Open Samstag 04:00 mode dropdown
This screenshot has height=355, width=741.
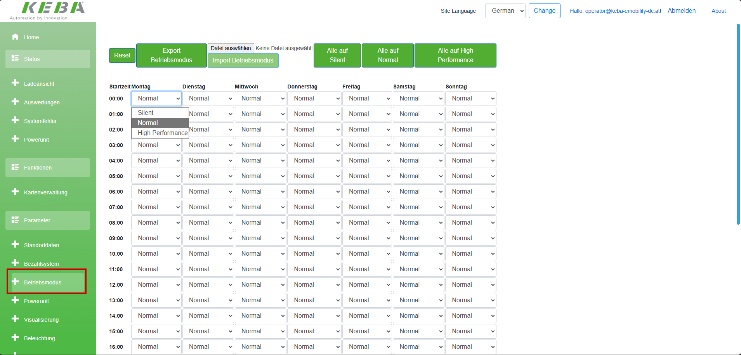(x=419, y=161)
